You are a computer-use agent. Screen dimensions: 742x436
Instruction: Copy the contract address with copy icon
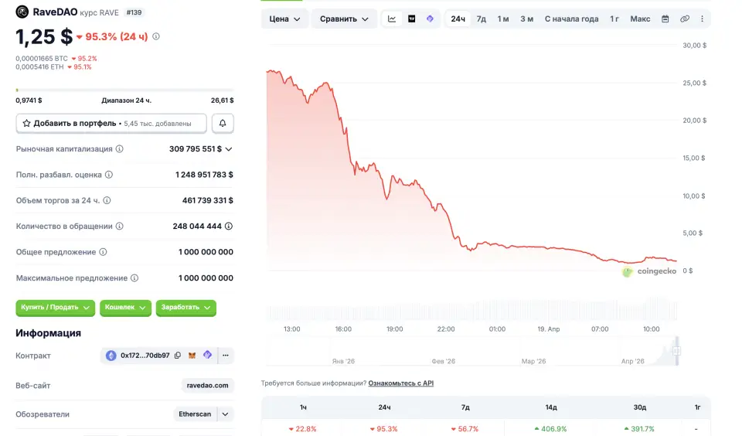pos(178,356)
